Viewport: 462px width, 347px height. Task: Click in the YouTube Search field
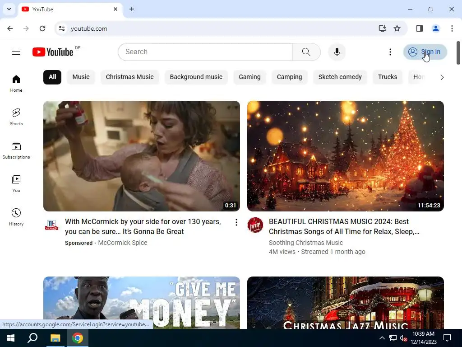click(x=205, y=52)
